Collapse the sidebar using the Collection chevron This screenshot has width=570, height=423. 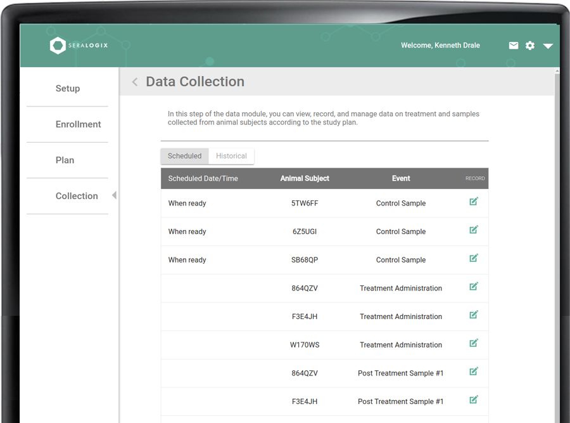115,196
